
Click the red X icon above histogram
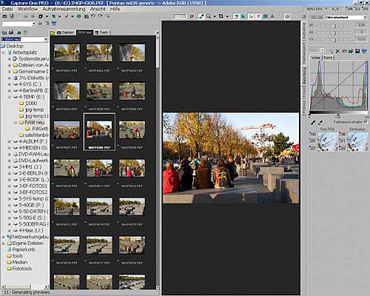pos(344,51)
